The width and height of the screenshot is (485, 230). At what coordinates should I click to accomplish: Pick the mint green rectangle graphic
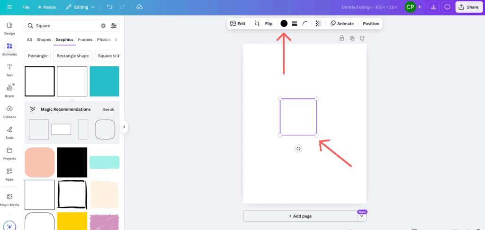105,162
